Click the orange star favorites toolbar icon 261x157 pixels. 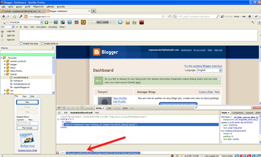tap(83, 22)
